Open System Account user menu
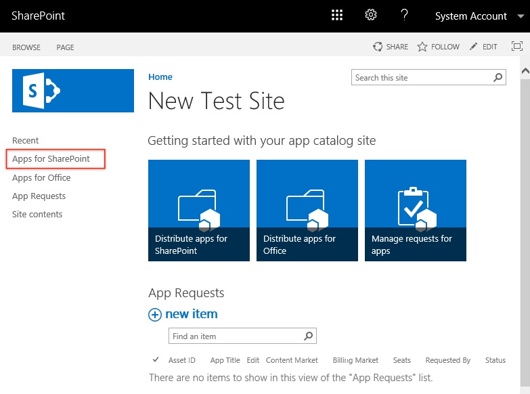Image resolution: width=530 pixels, height=394 pixels. coord(471,16)
